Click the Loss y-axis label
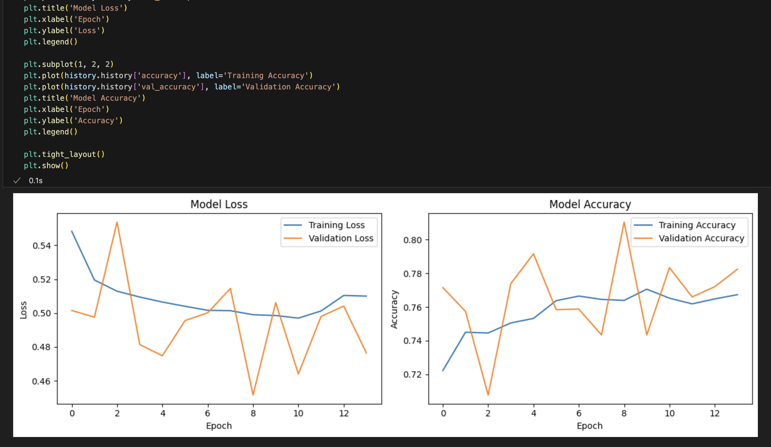771x447 pixels. pos(23,310)
